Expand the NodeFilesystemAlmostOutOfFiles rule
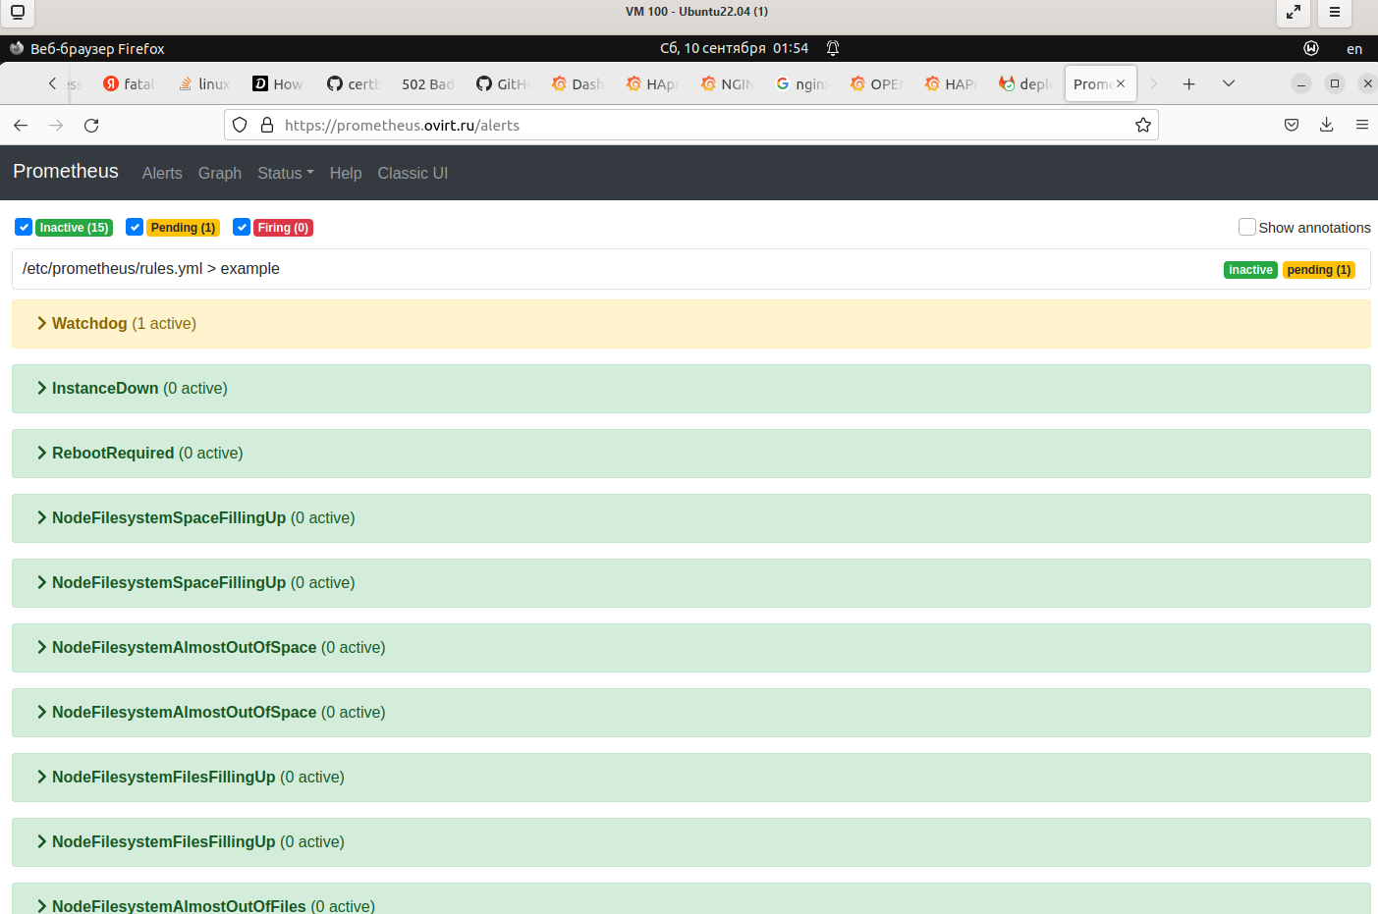 point(691,899)
